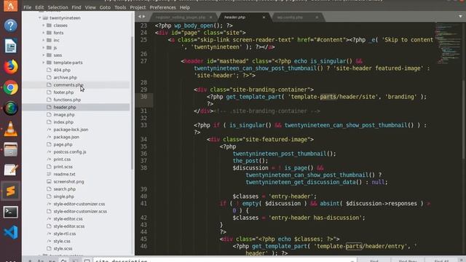
Task: Open the Preferences menu
Action: pos(162,7)
